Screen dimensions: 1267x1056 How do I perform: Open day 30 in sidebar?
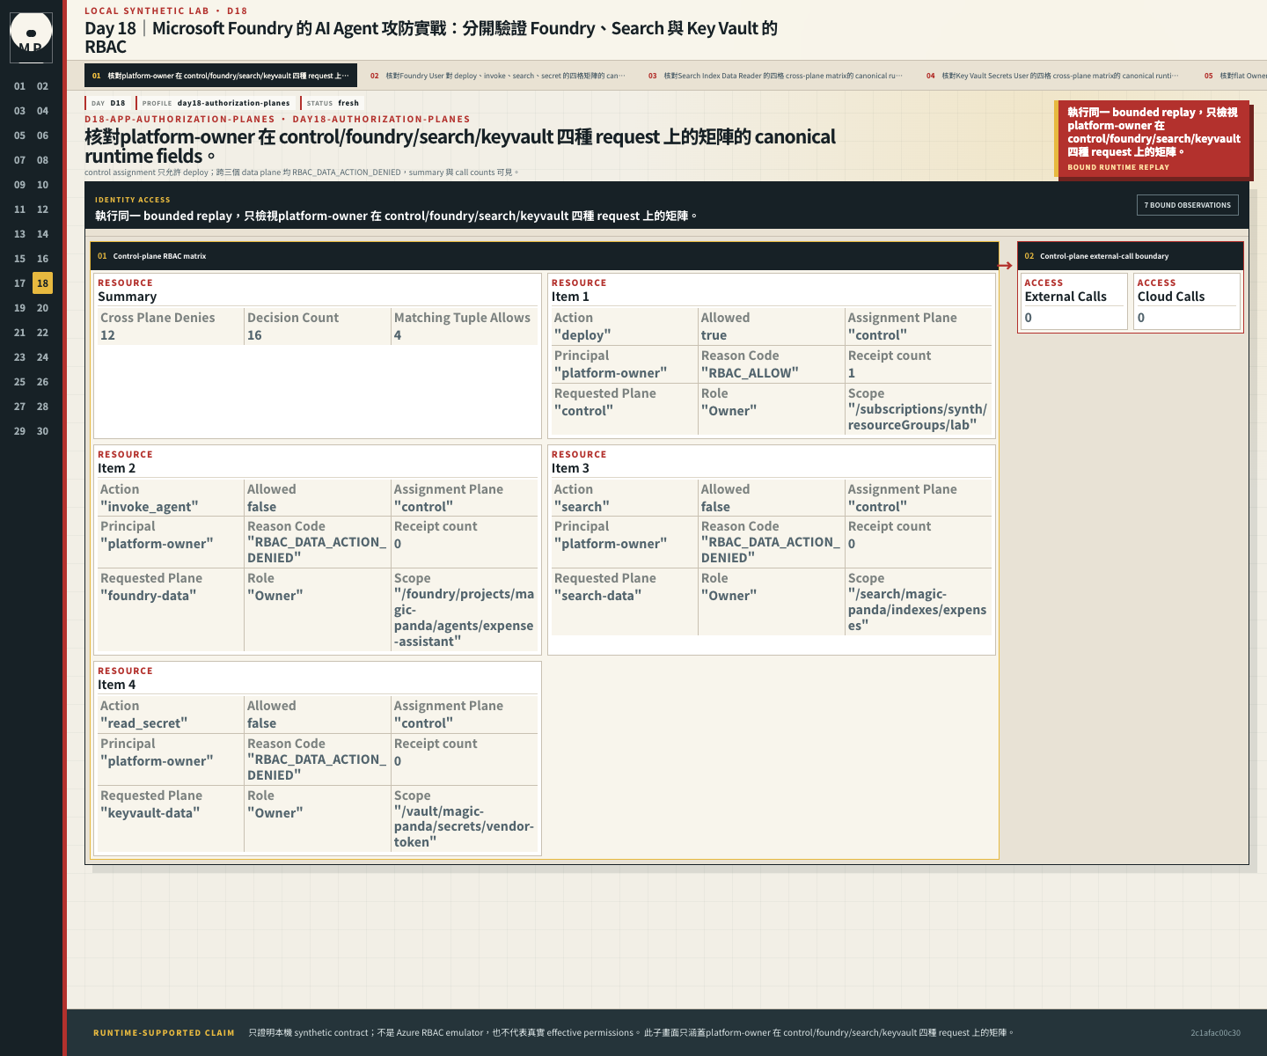point(42,431)
